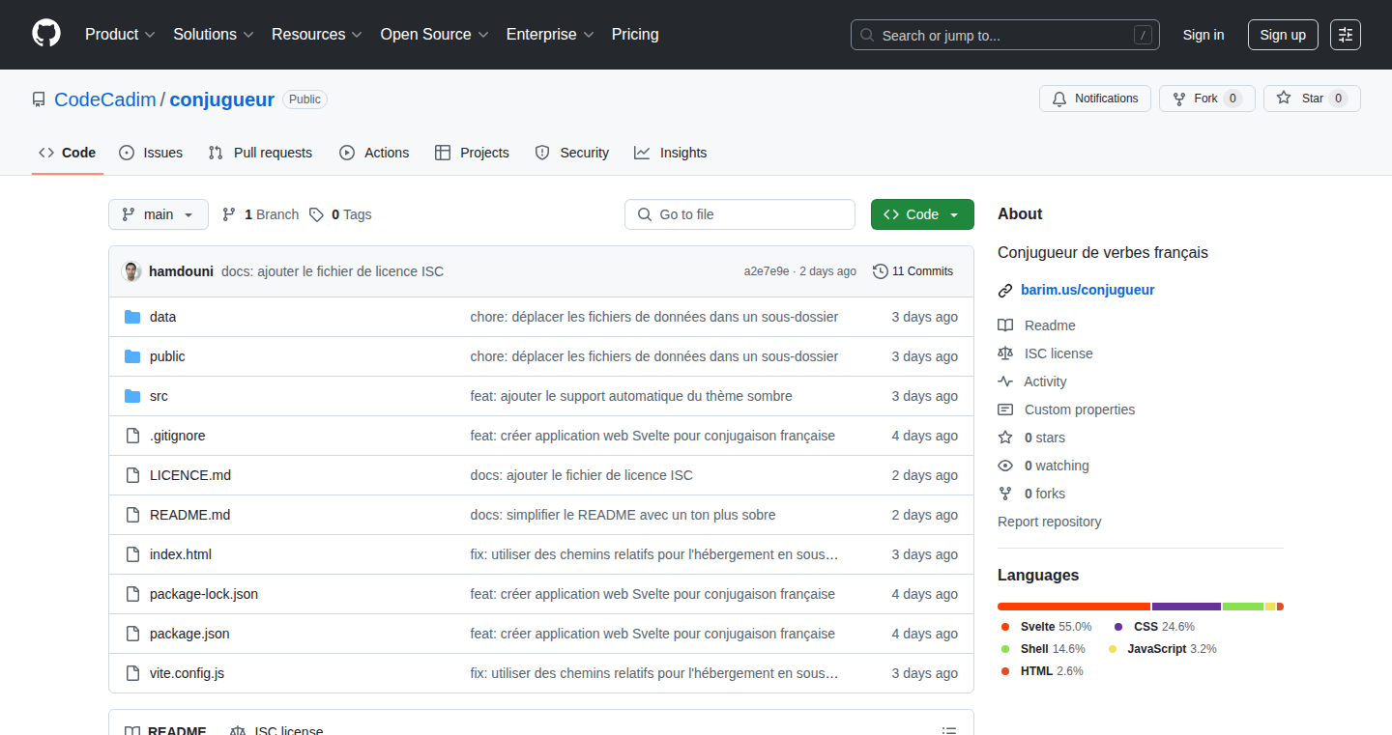Click the file icon next to LICENCE.md
The image size is (1392, 735).
(x=132, y=475)
